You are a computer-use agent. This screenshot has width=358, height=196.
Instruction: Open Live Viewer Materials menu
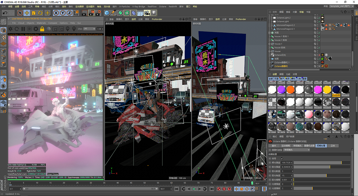(41, 23)
